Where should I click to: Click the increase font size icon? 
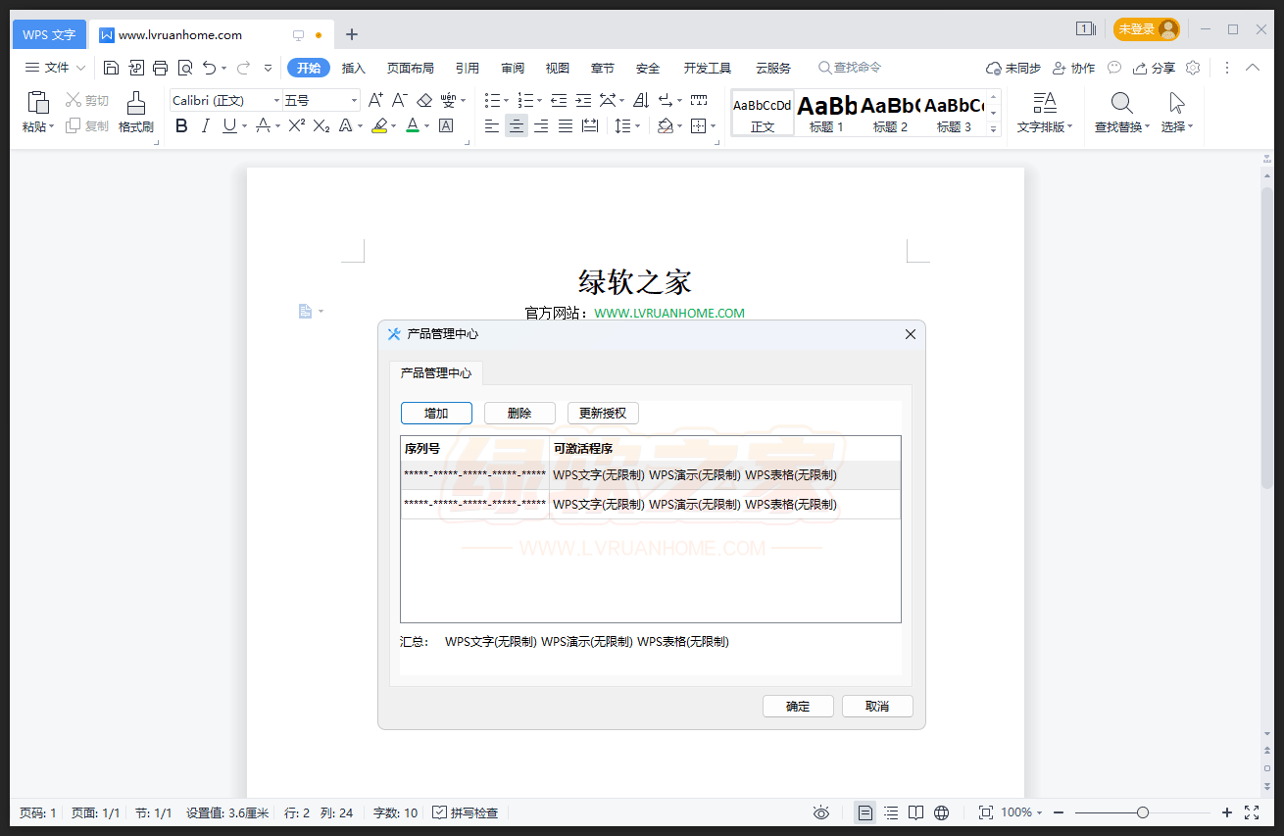(x=375, y=100)
